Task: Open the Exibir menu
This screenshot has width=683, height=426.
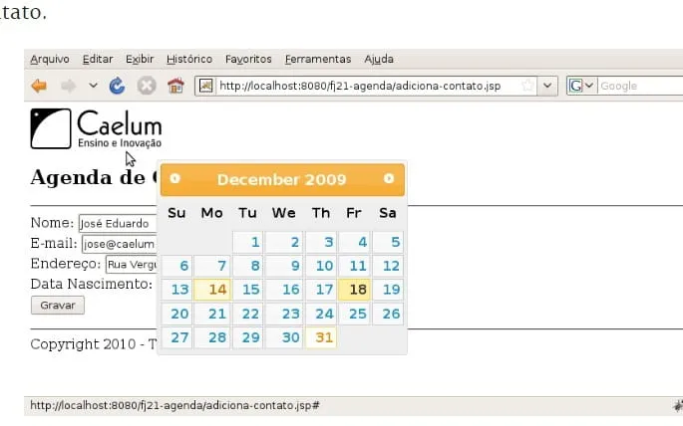Action: coord(140,59)
